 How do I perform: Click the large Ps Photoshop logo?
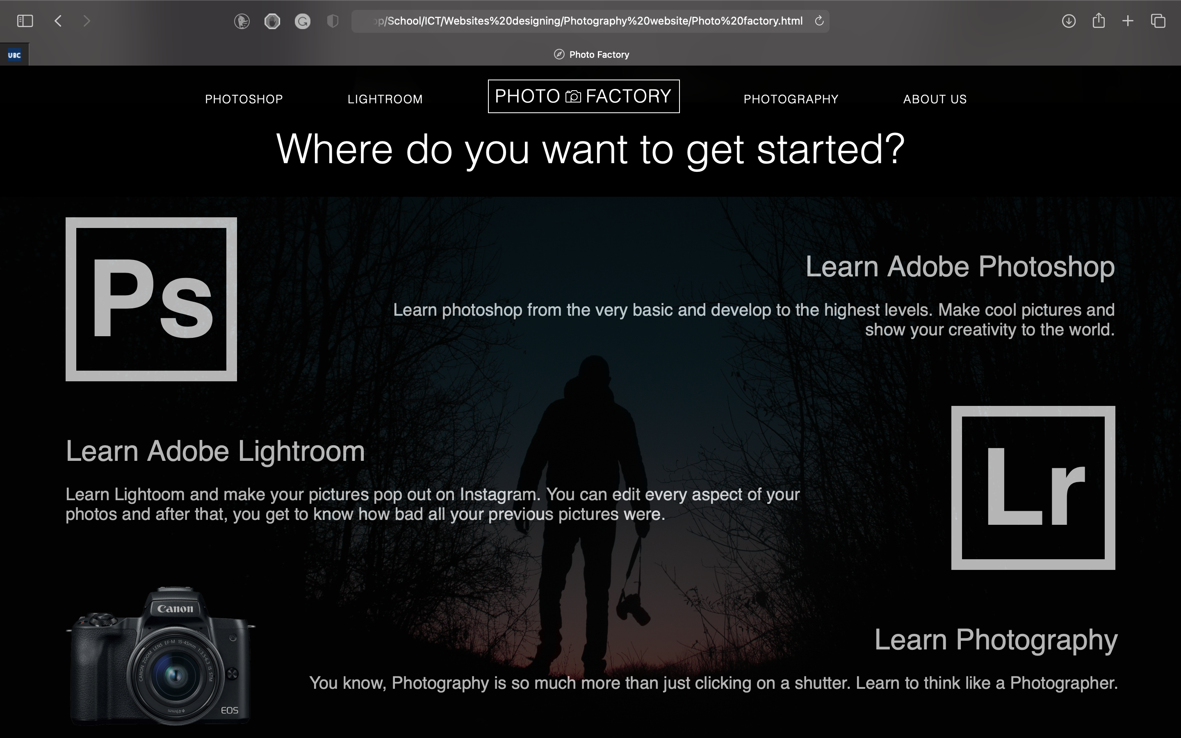[x=151, y=299]
